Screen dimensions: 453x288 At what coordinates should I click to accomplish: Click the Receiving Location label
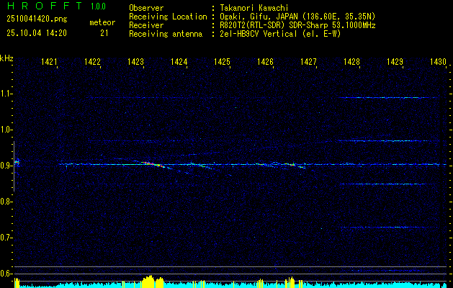[x=168, y=17]
